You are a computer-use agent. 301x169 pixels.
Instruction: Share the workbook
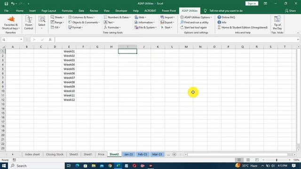290,11
